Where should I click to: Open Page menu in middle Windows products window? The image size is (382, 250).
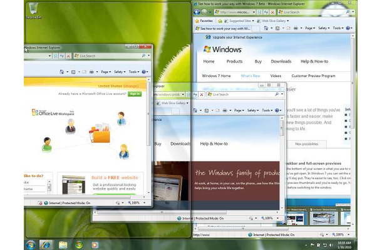tap(239, 111)
